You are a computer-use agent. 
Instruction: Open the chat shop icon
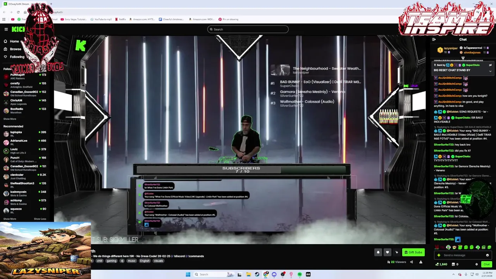point(454,264)
